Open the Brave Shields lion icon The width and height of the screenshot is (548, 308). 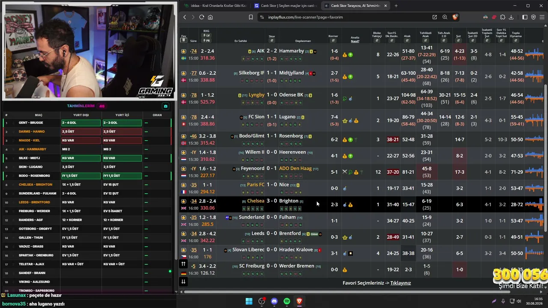(x=455, y=17)
